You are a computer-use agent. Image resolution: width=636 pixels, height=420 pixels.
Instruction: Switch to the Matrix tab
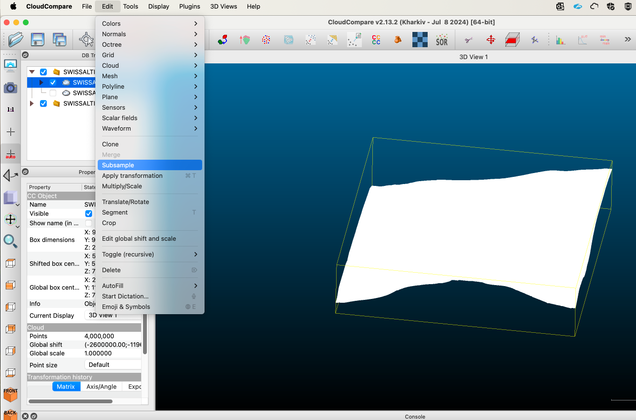click(x=66, y=387)
